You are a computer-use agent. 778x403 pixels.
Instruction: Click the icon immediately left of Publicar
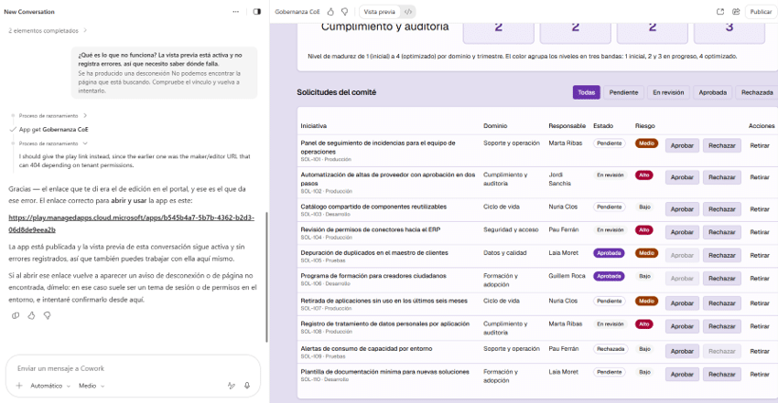tap(736, 11)
